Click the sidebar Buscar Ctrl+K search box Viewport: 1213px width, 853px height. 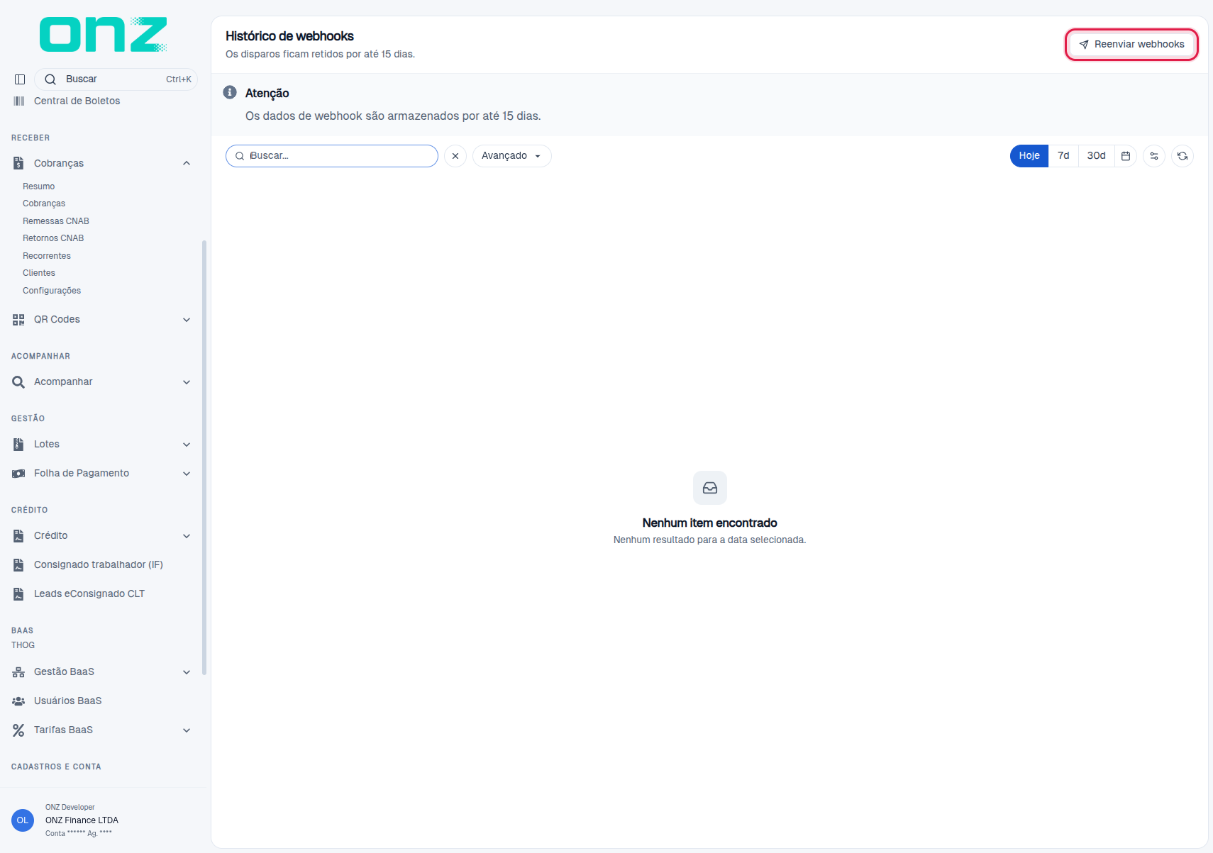pyautogui.click(x=116, y=79)
